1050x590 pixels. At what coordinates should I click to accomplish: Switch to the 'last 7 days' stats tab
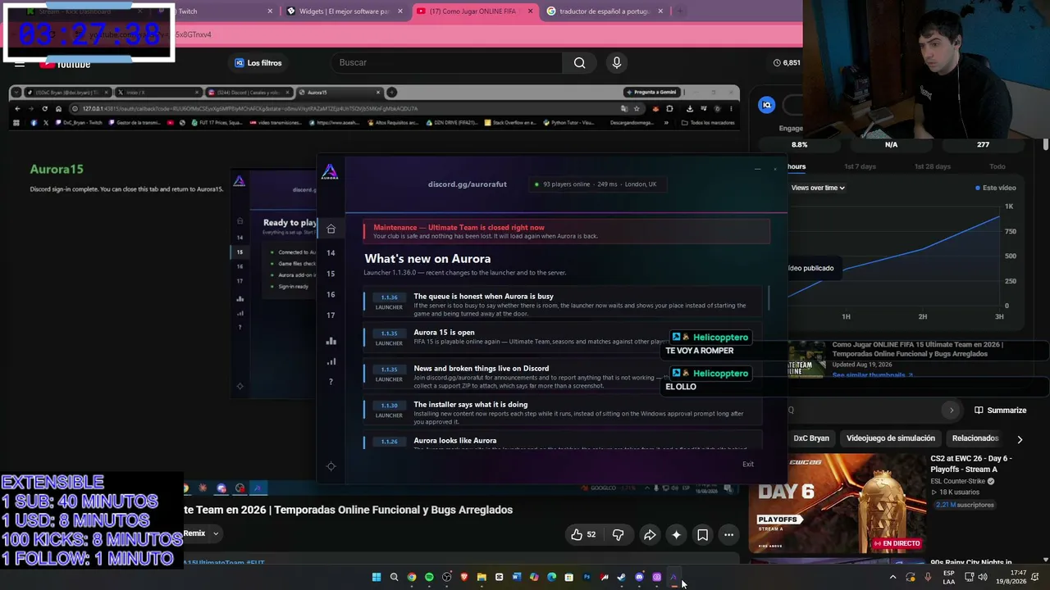[861, 166]
